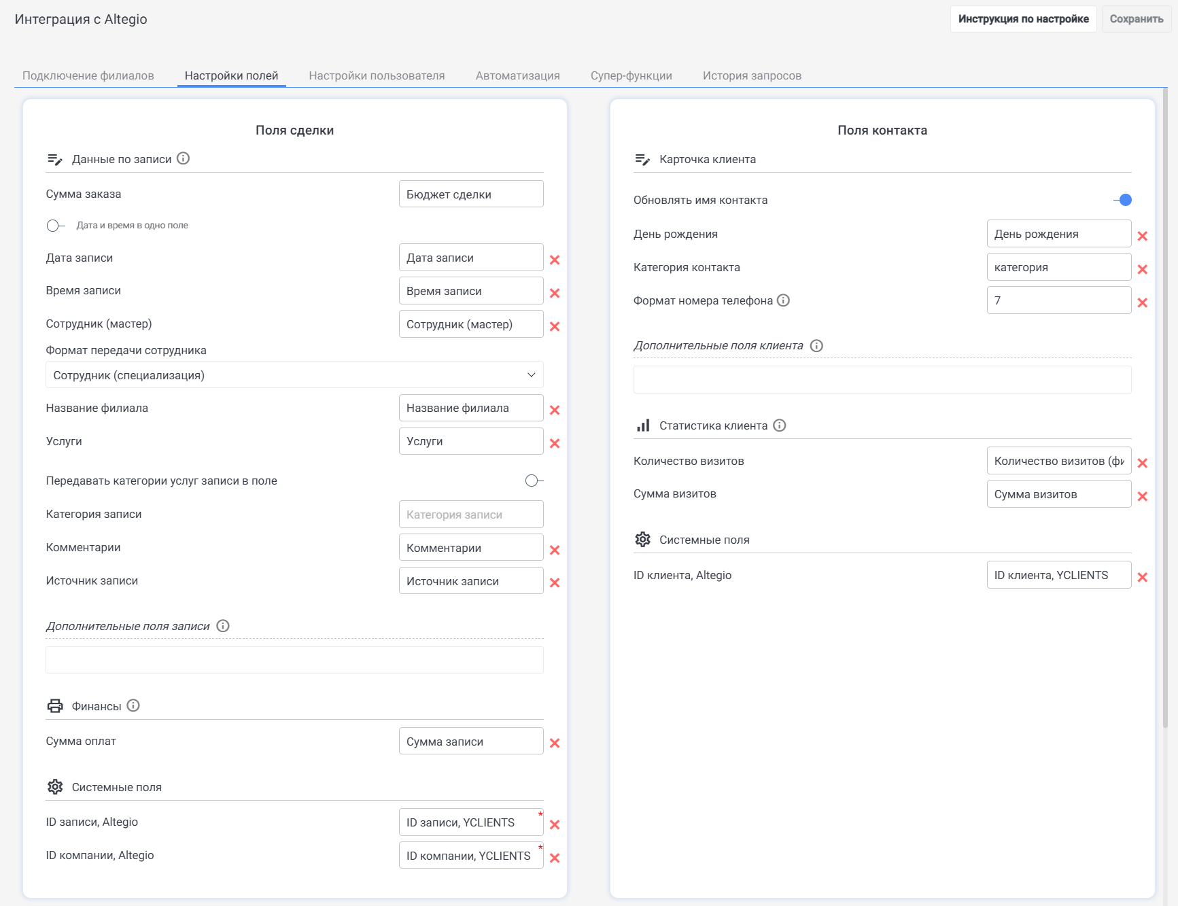Open Комментарии field selector
1178x906 pixels.
click(x=471, y=548)
